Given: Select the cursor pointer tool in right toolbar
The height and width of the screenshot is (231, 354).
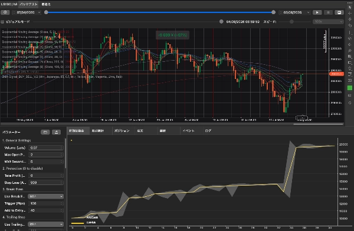Looking at the screenshot, I should coord(350,7).
